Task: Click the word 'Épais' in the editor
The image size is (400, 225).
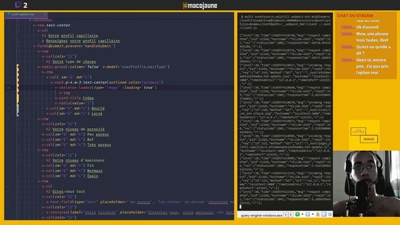Action: [92, 176]
